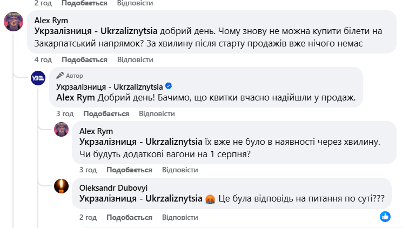Open the bold Укрзалізниця - Ukrzaliznytsia author name
The width and height of the screenshot is (416, 228).
click(x=109, y=86)
